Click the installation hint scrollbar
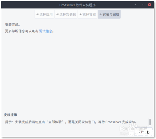This screenshot has height=139, width=156. tap(150, 122)
